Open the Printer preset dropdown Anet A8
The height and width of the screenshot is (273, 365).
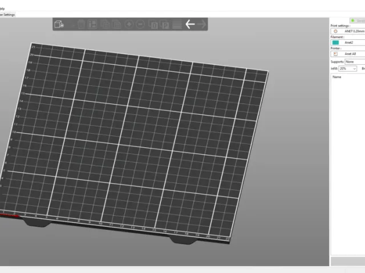348,54
